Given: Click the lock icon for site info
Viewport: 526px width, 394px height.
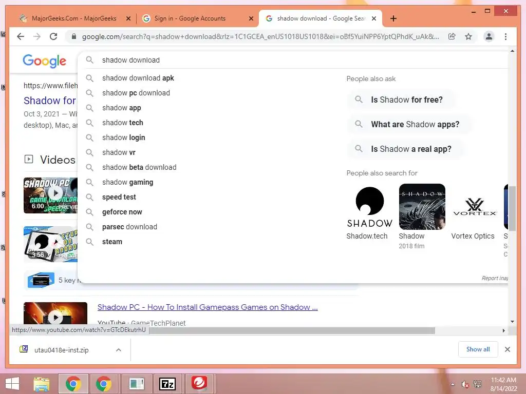Looking at the screenshot, I should click(74, 36).
